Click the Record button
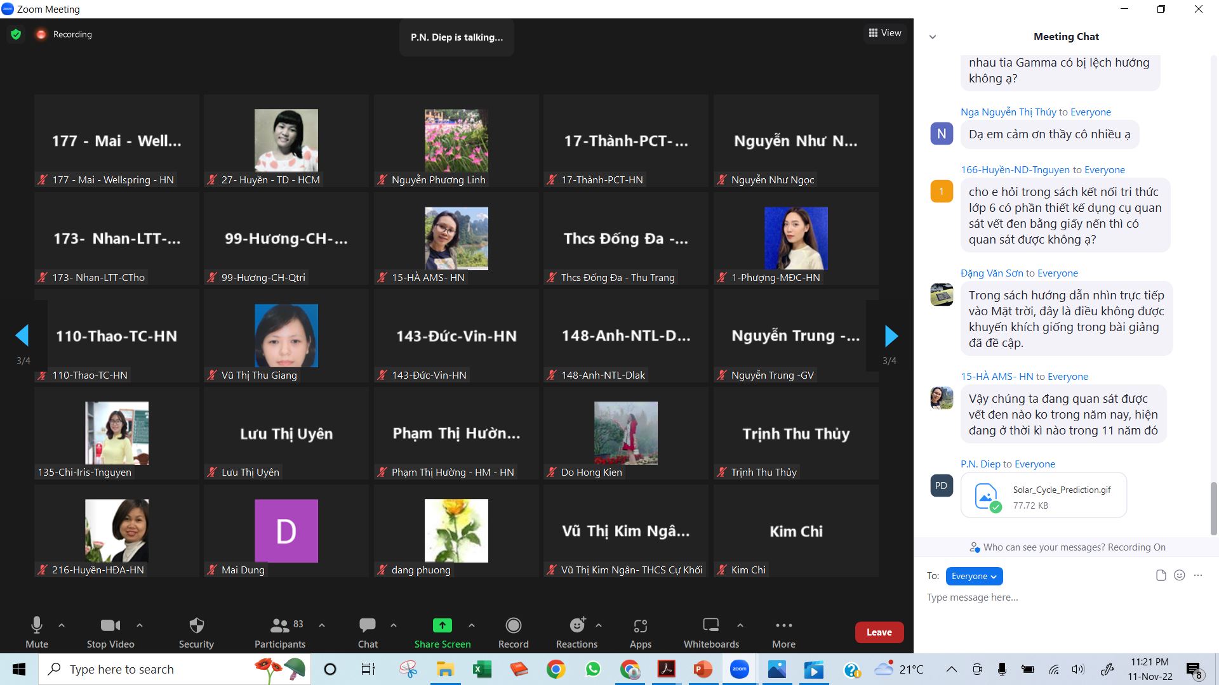The image size is (1219, 685). point(513,632)
